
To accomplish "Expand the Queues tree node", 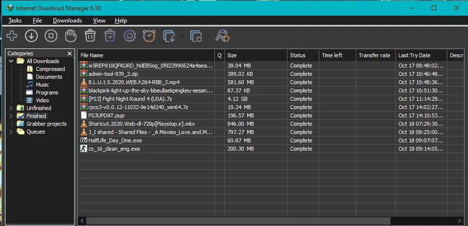I will pyautogui.click(x=11, y=132).
